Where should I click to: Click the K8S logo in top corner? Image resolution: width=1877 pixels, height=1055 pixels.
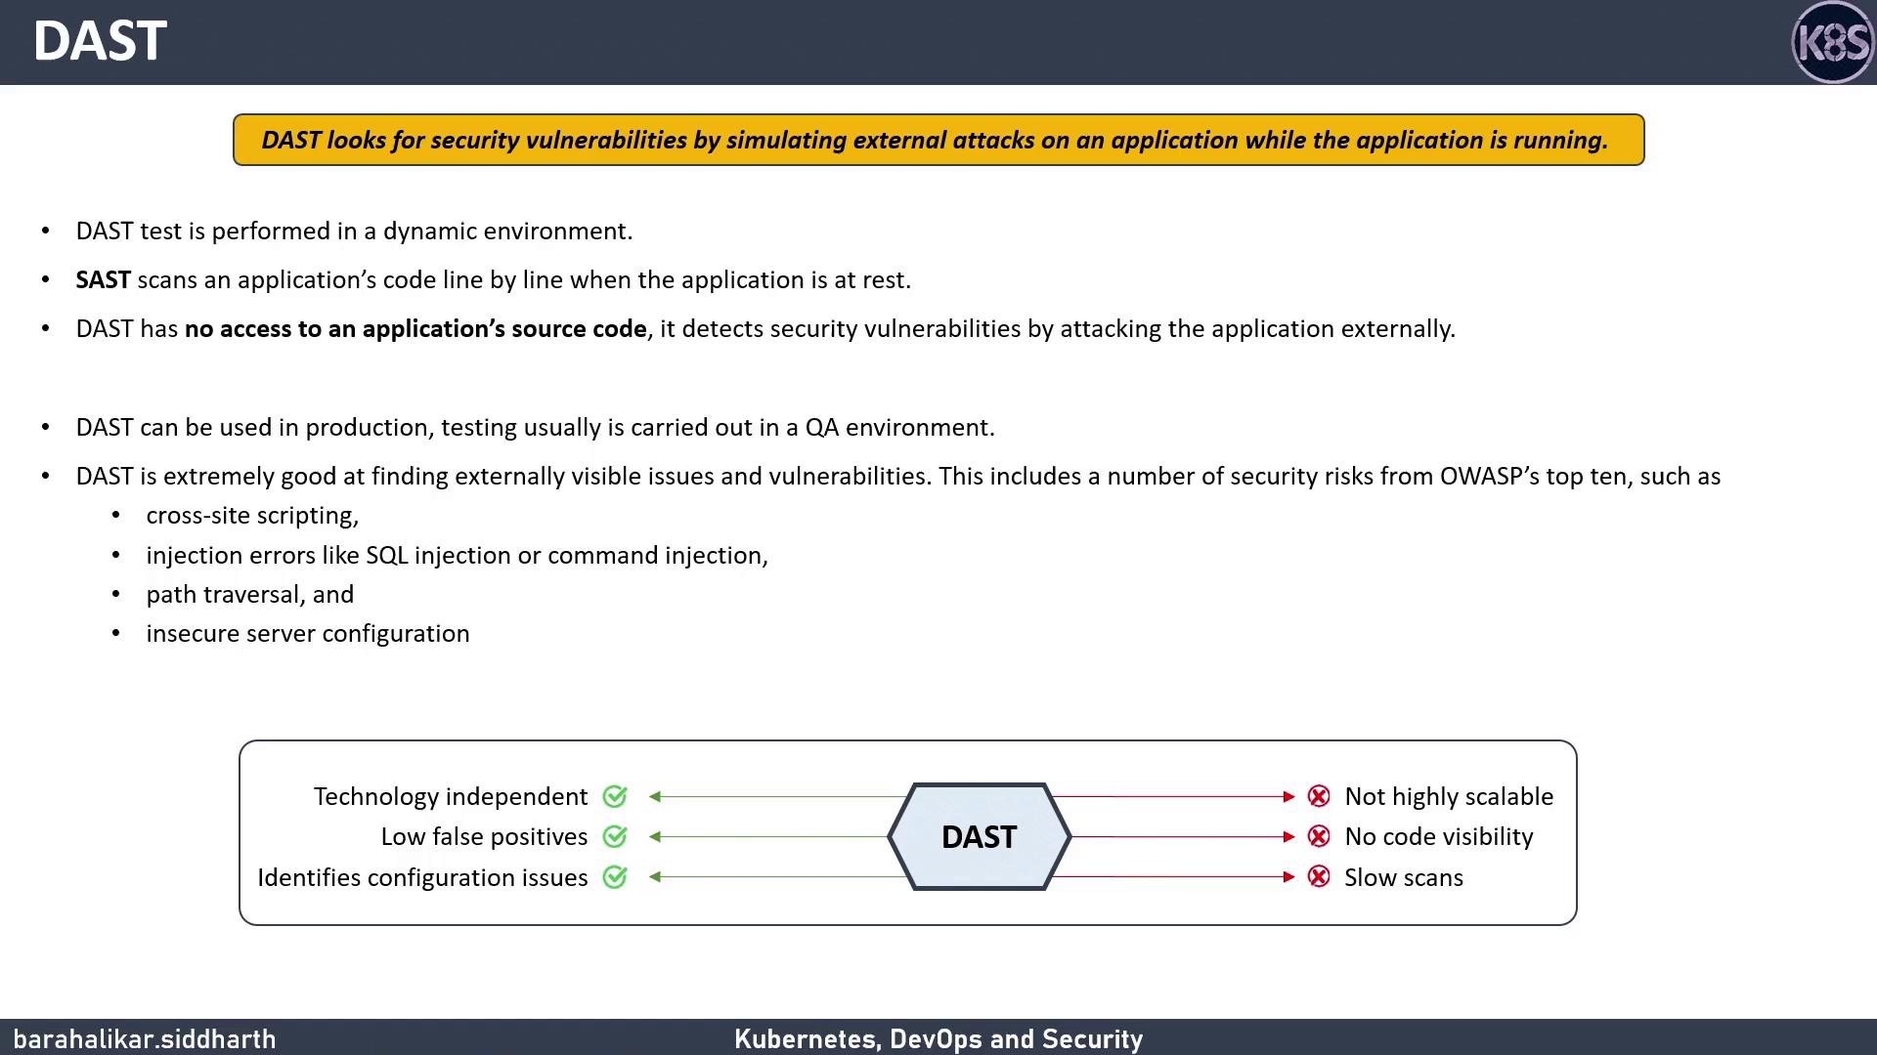tap(1832, 42)
